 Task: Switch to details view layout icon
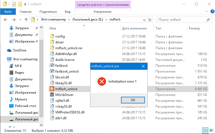pyautogui.click(x=205, y=130)
